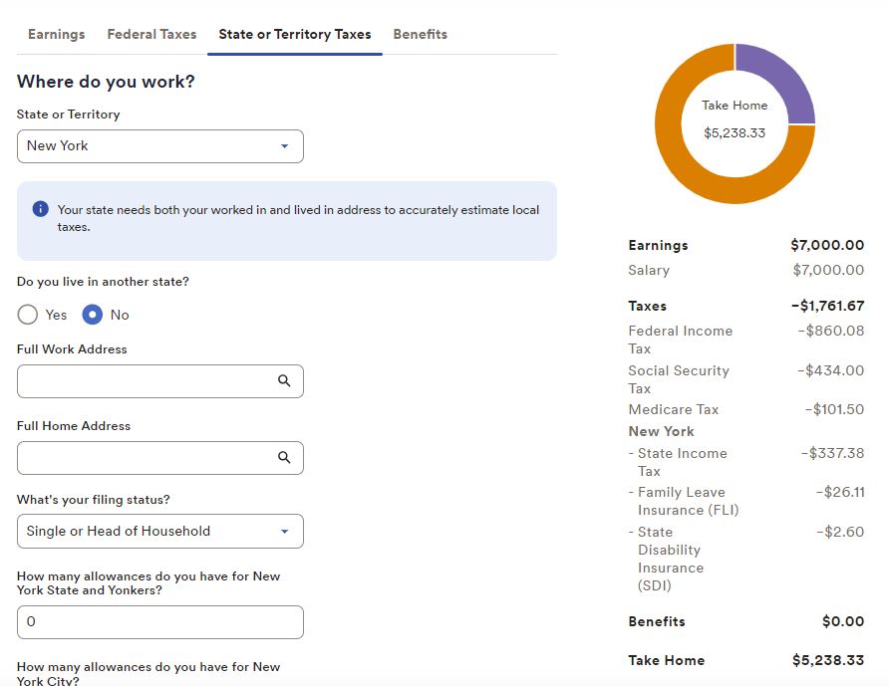The image size is (889, 686).
Task: Click the Federal Income Tax line item
Action: [x=681, y=340]
